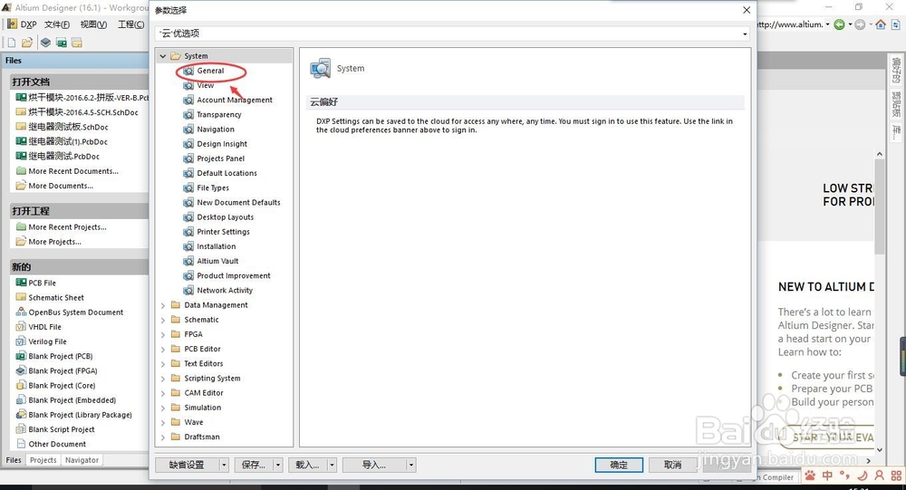Image resolution: width=906 pixels, height=490 pixels.
Task: Click browser back arrow icon
Action: pos(839,24)
